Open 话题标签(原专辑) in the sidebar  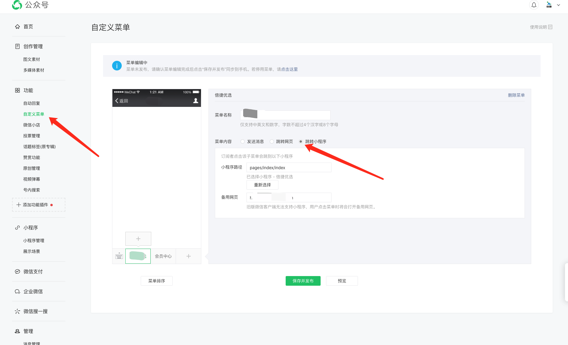pos(39,147)
